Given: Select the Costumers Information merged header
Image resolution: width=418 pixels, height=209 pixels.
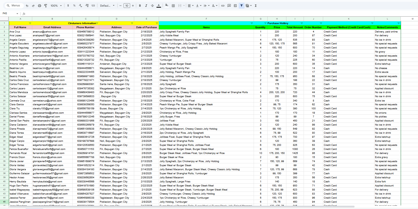Looking at the screenshot, I should pyautogui.click(x=84, y=23).
